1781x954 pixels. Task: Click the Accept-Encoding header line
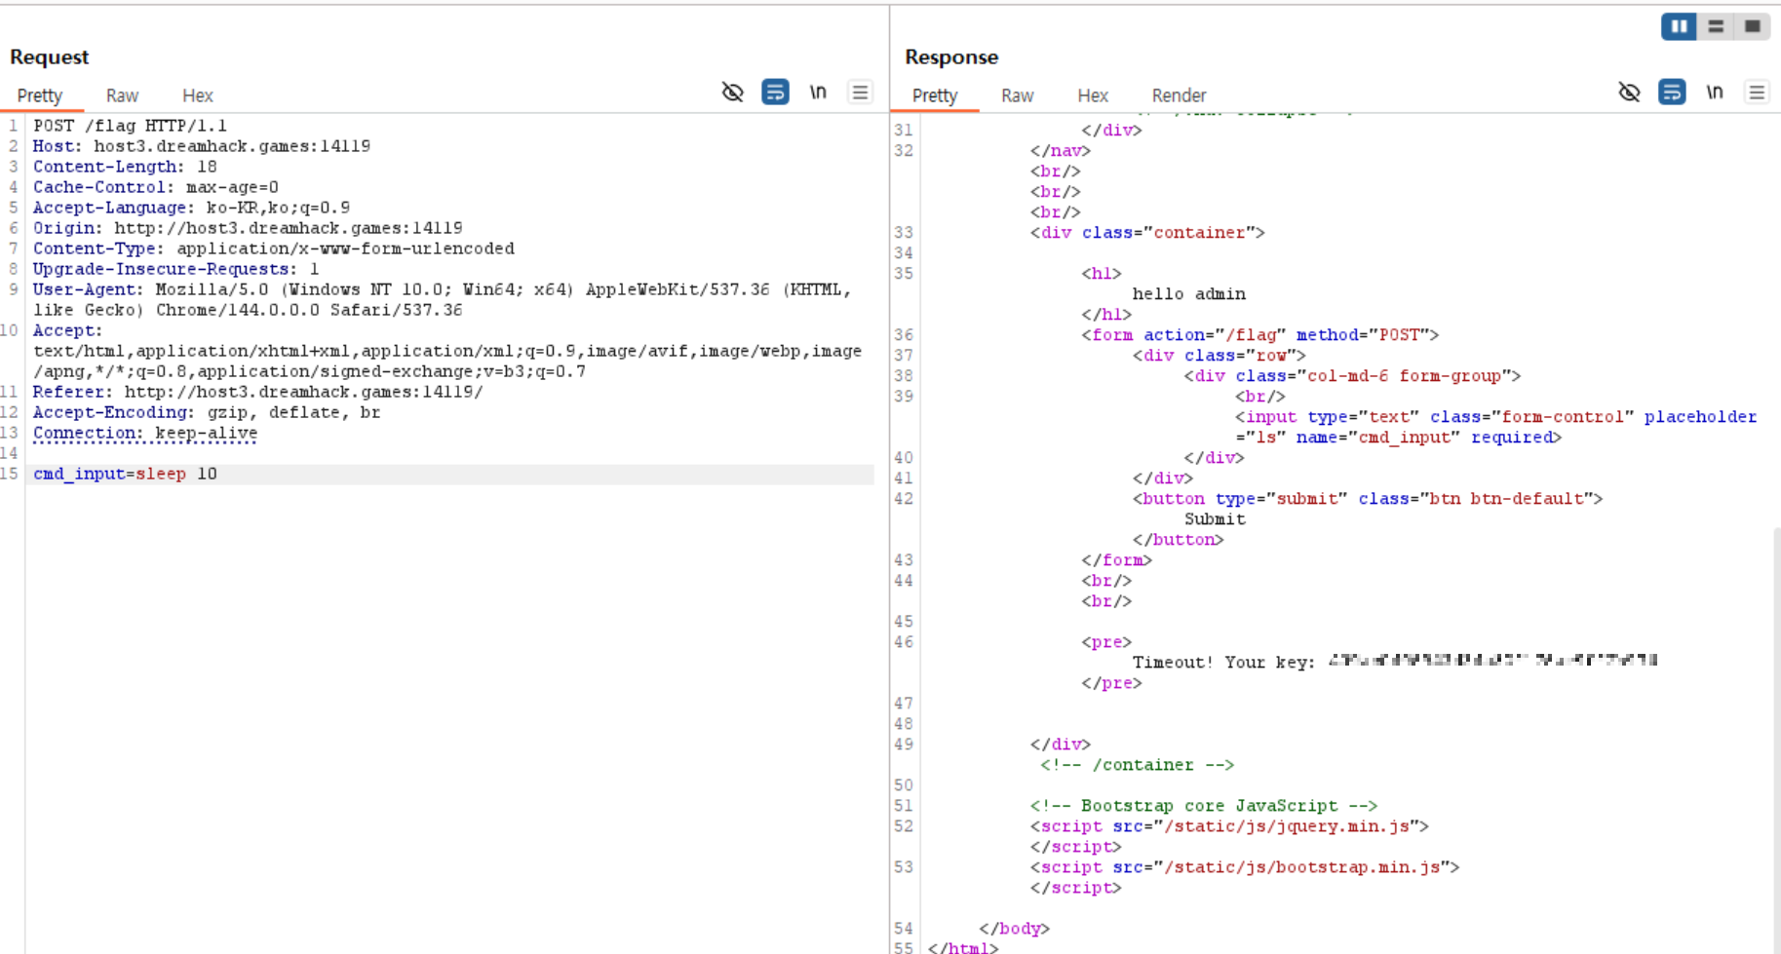(207, 412)
